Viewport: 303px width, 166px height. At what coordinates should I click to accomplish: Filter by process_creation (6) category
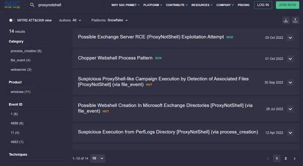point(26,51)
